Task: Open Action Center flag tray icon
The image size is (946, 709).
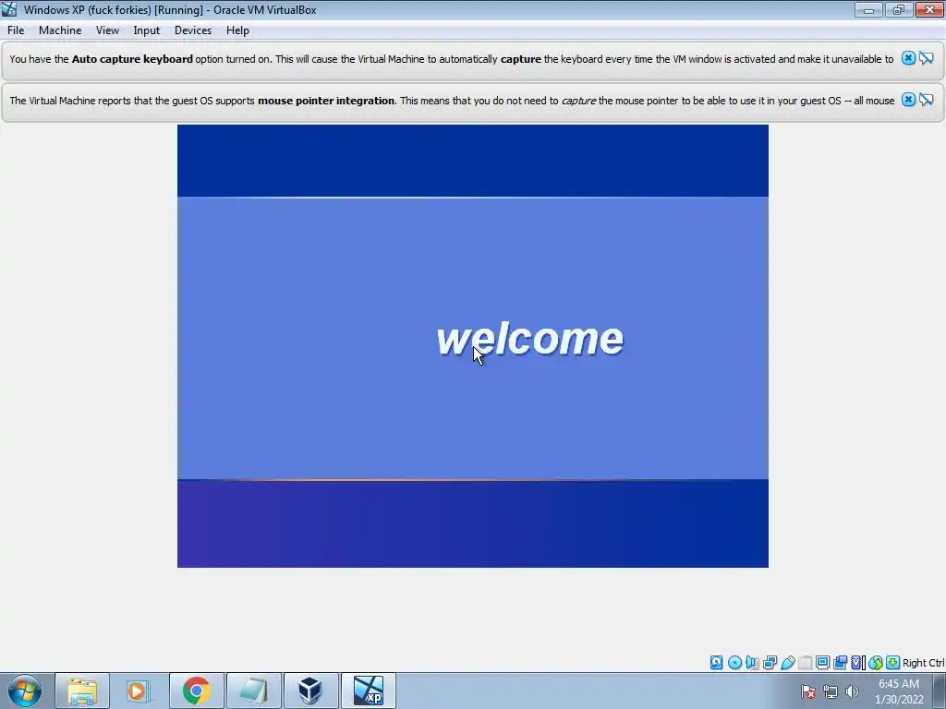Action: point(808,691)
